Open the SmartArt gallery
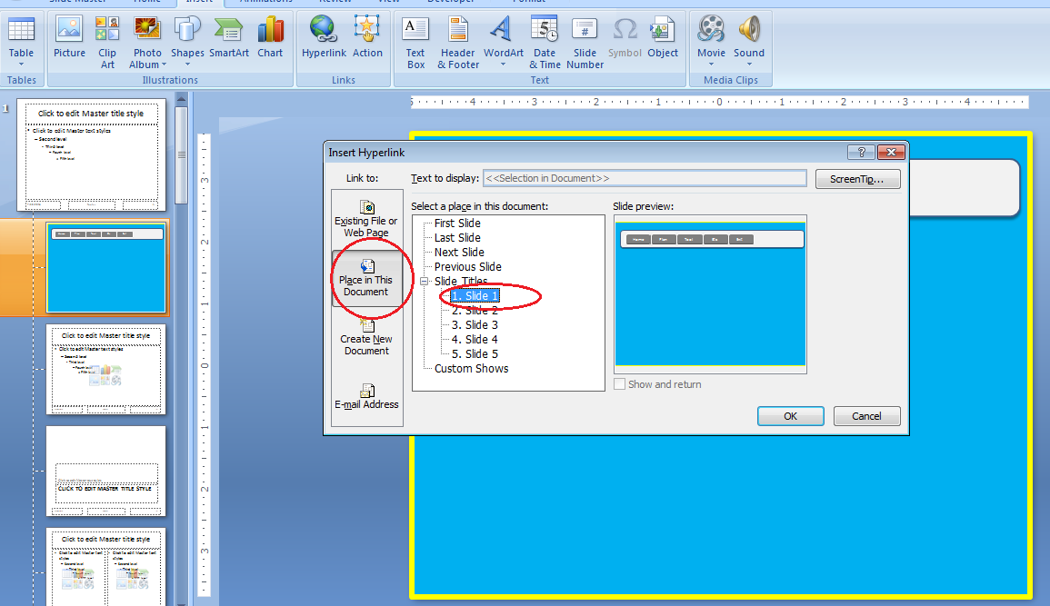The width and height of the screenshot is (1050, 606). point(228,38)
